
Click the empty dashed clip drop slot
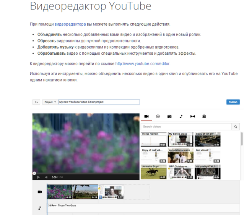[137, 192]
